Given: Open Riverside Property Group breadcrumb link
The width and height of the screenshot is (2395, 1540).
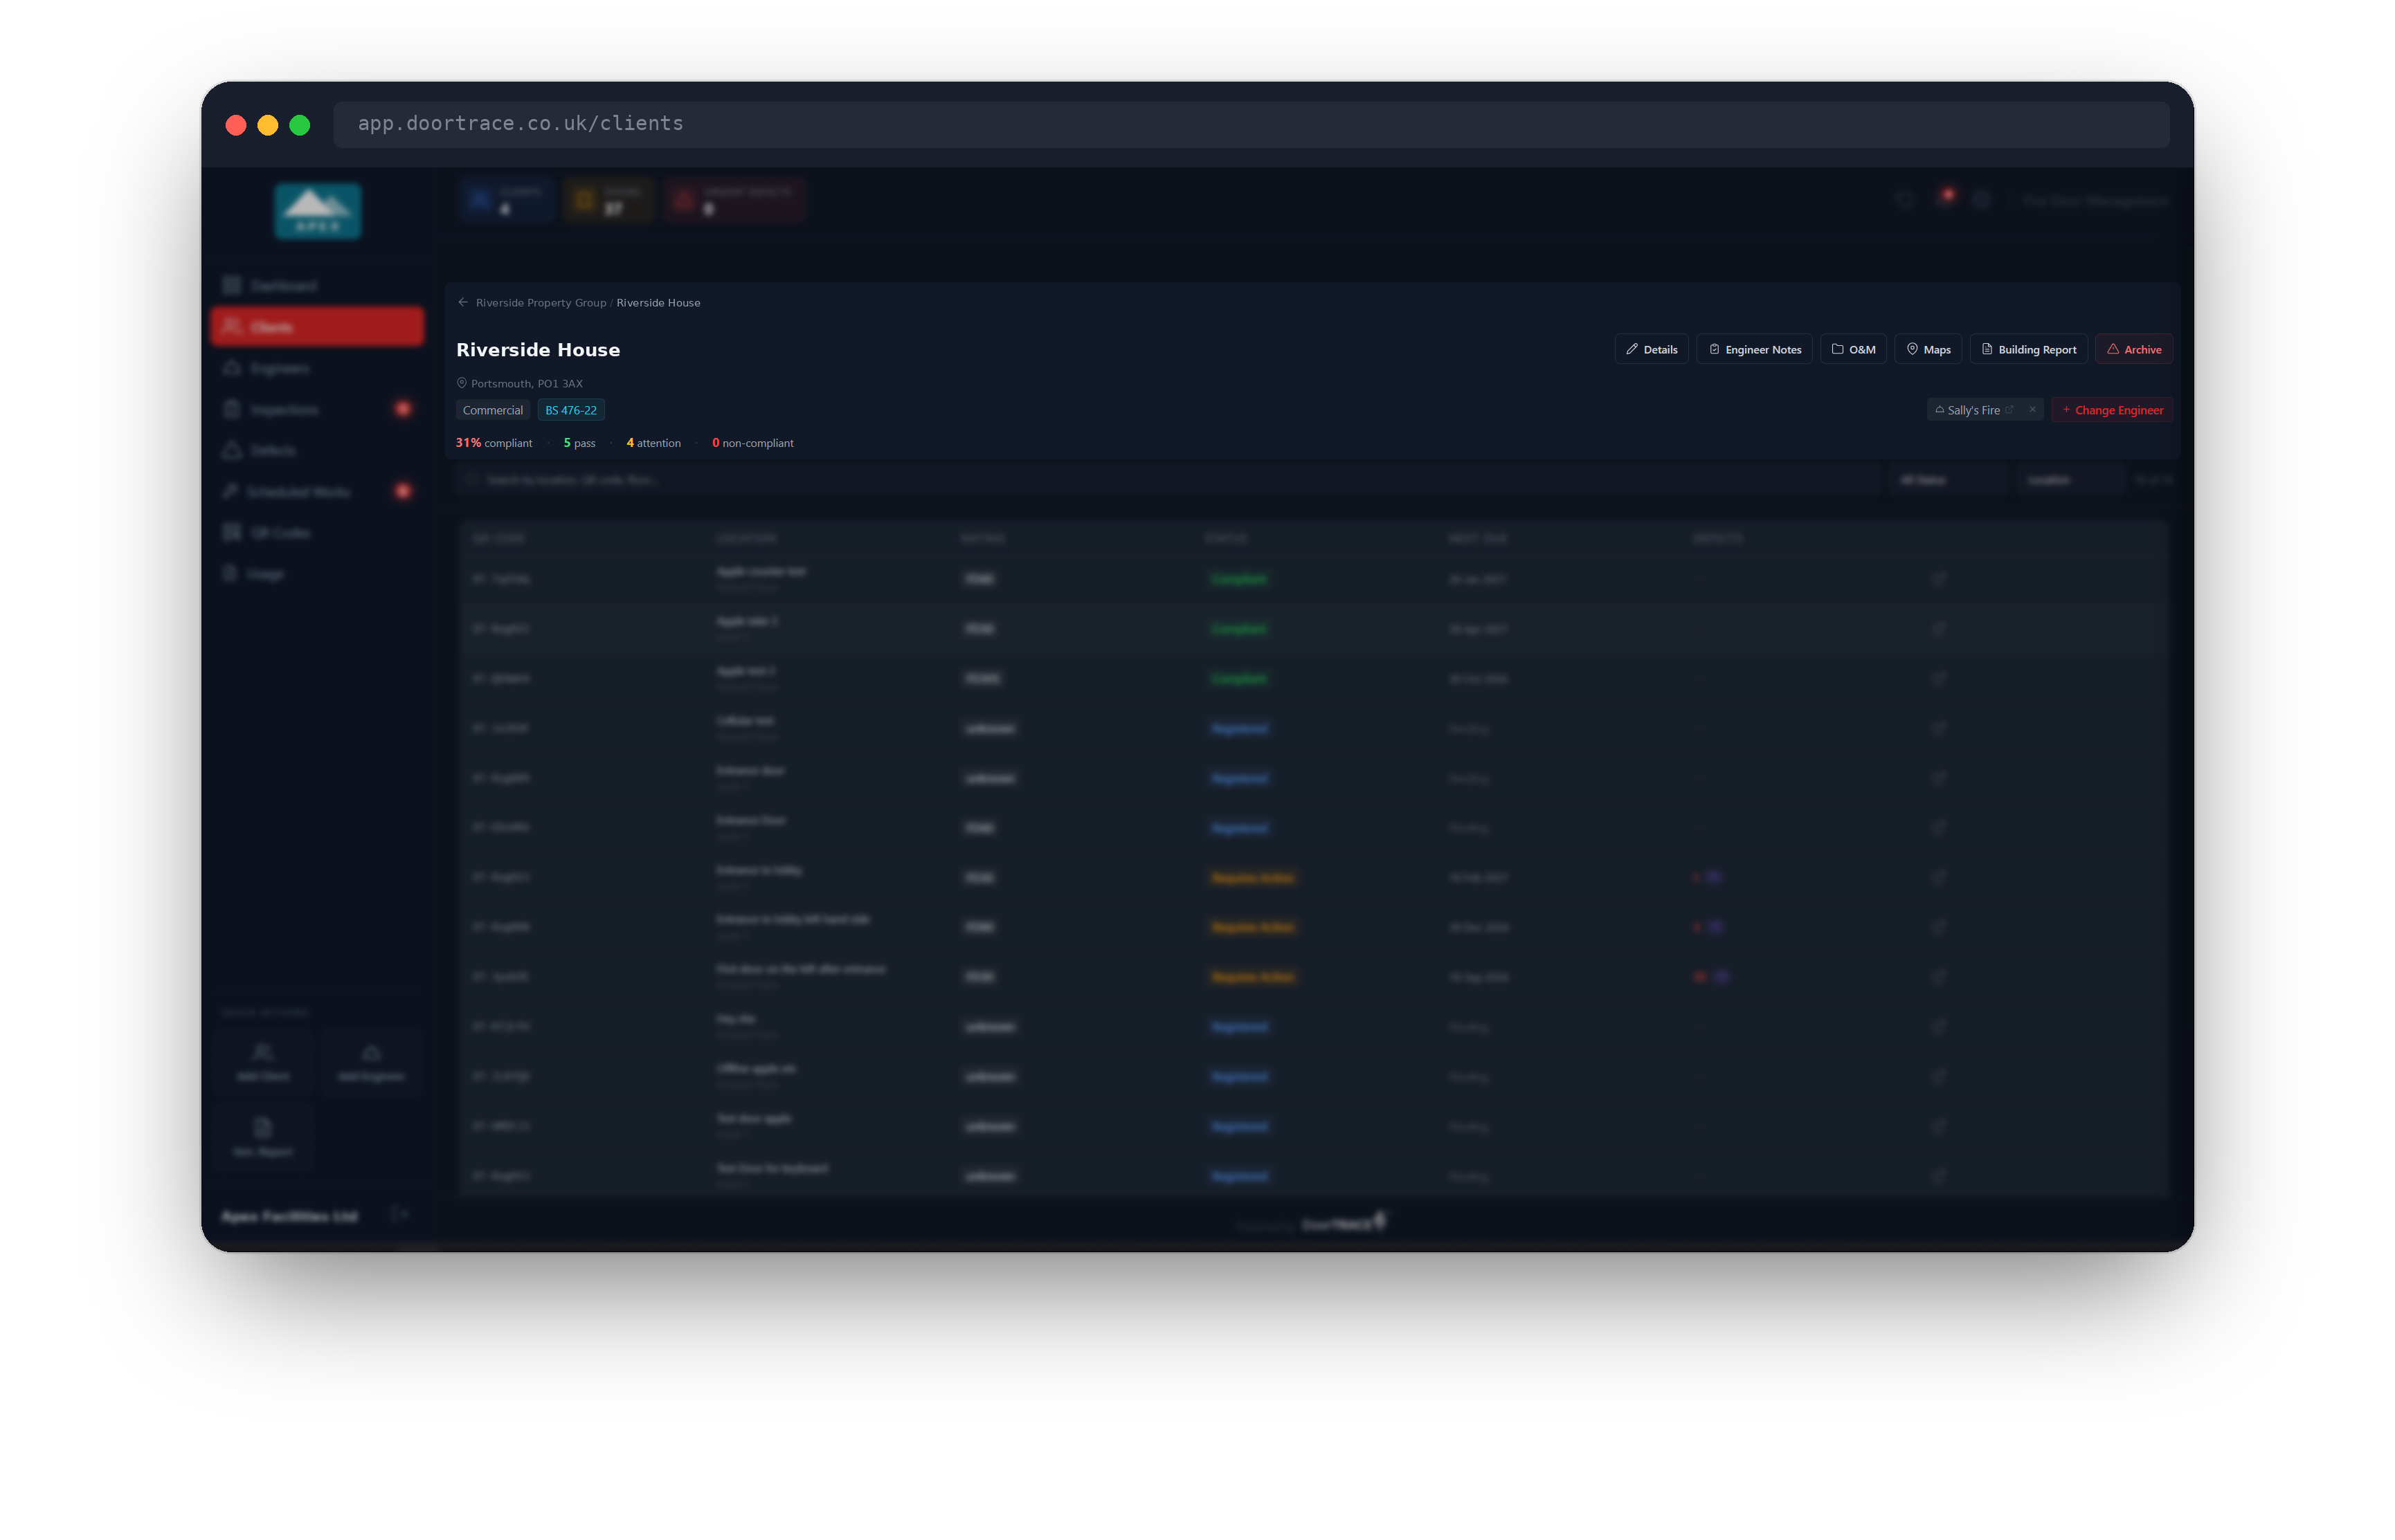Looking at the screenshot, I should click(x=540, y=303).
